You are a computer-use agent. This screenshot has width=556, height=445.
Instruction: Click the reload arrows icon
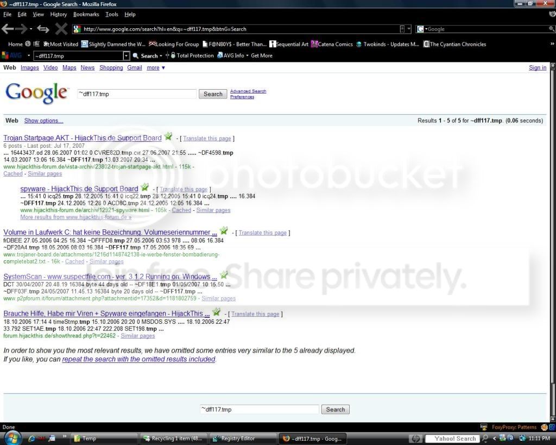(43, 29)
